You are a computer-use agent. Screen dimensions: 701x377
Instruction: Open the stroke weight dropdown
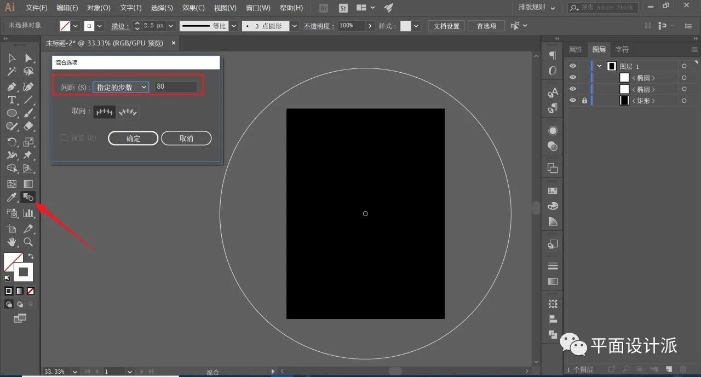[170, 26]
